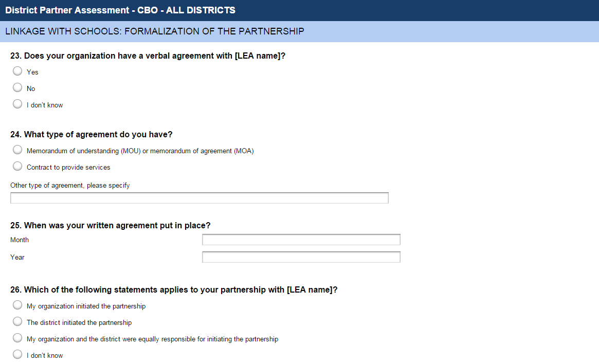Click question 23 verbal agreement text
This screenshot has height=363, width=599.
[148, 56]
